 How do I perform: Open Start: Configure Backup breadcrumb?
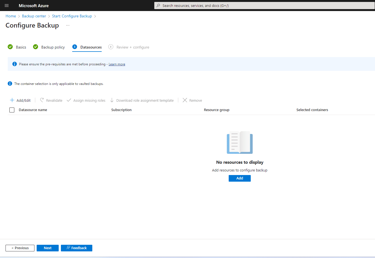[x=72, y=16]
